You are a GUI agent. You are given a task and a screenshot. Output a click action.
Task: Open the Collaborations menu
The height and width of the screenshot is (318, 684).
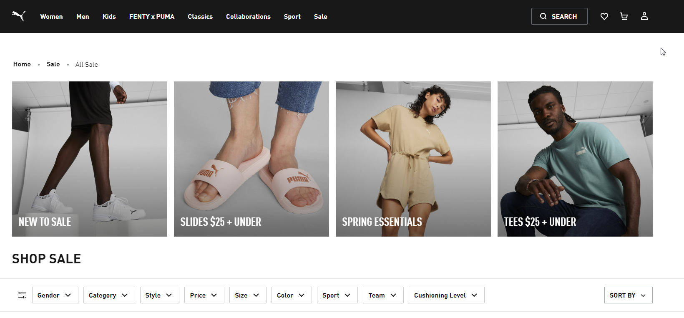[248, 17]
